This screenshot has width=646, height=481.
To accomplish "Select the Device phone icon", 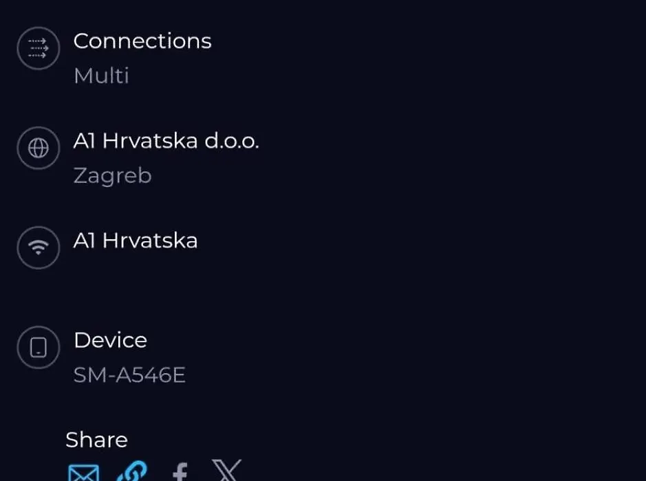I will click(39, 347).
